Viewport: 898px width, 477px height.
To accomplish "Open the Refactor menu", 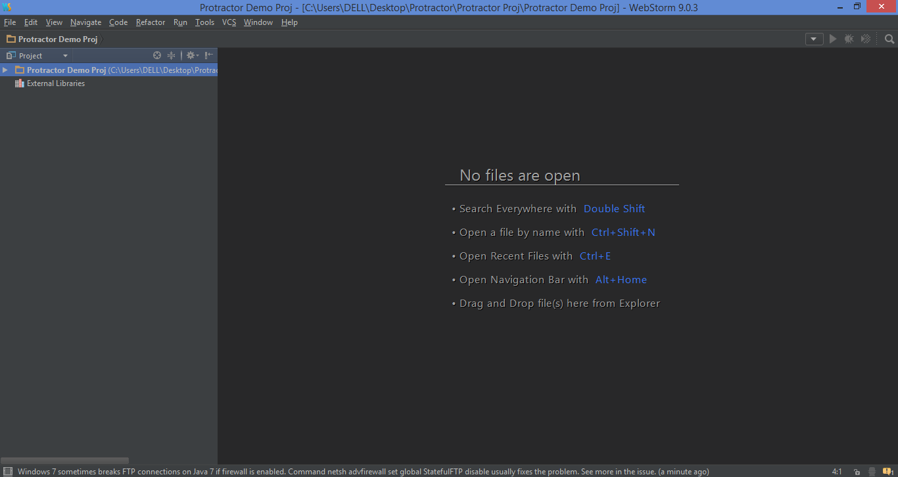I will 151,22.
